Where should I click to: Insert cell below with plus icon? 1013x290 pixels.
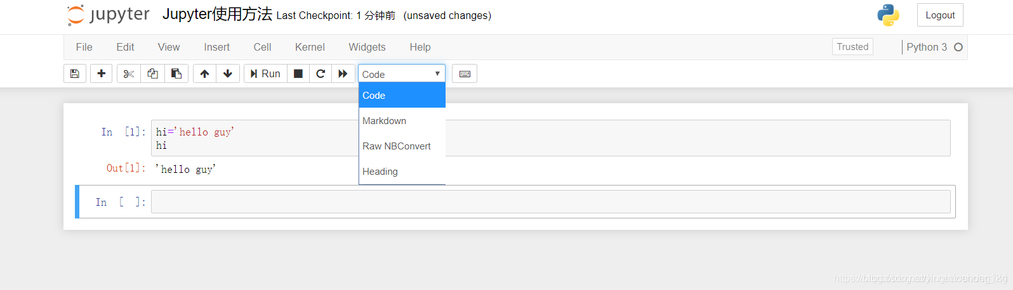pyautogui.click(x=102, y=73)
